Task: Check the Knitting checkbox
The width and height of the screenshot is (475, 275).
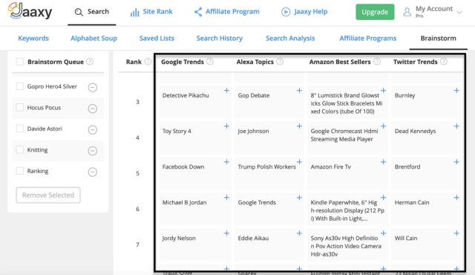Action: (20, 149)
